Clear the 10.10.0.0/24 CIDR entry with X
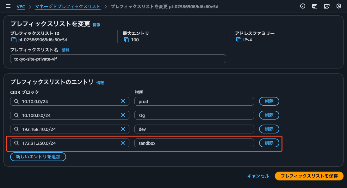Viewport: 347px width, 188px height. (x=123, y=101)
